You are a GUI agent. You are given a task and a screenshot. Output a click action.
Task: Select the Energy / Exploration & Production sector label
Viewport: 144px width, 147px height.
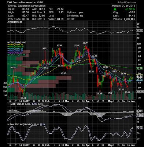(x=27, y=6)
